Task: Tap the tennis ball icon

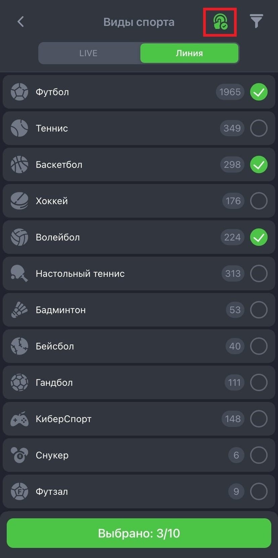Action: click(19, 128)
